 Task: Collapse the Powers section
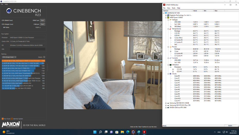168,47
